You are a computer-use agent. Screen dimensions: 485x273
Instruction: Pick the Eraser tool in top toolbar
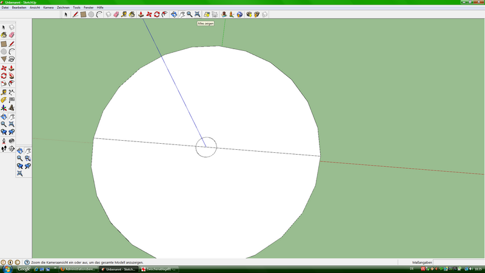point(116,14)
